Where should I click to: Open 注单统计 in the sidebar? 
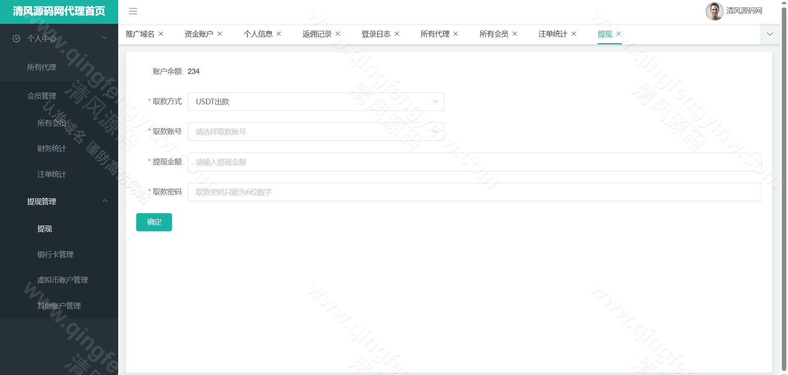pos(59,174)
